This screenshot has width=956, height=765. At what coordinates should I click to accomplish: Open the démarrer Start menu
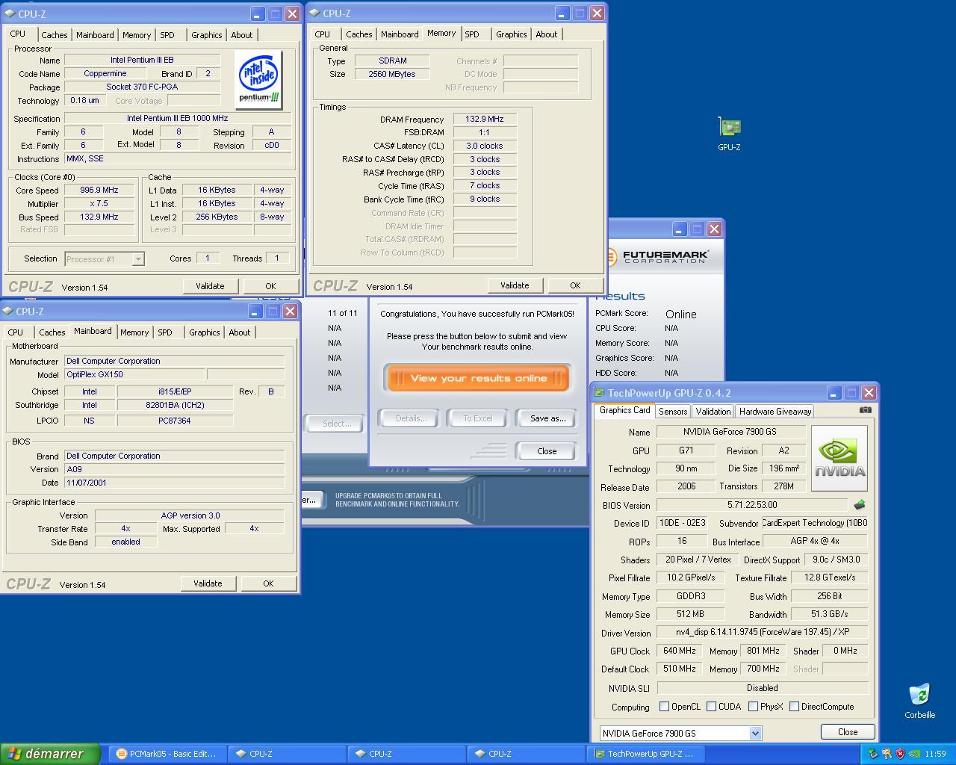pyautogui.click(x=50, y=754)
